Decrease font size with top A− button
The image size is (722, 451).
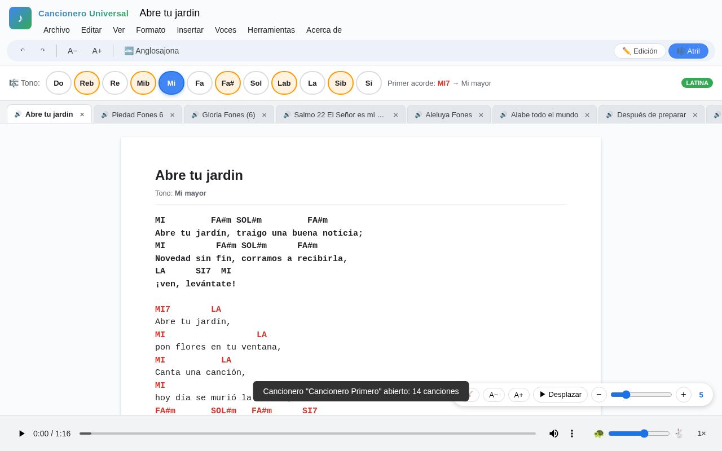[x=73, y=51]
